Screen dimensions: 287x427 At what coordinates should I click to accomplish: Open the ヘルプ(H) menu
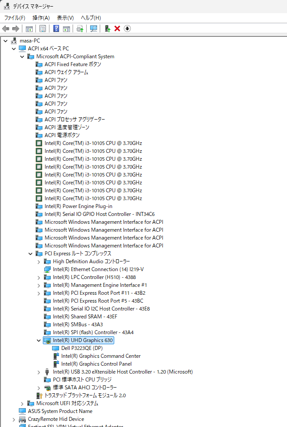click(91, 18)
